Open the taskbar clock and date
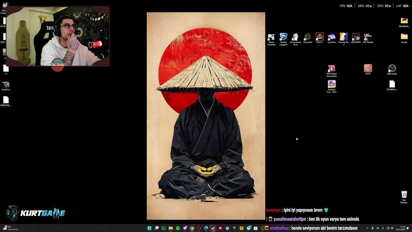The image size is (412, 232). pos(400,228)
